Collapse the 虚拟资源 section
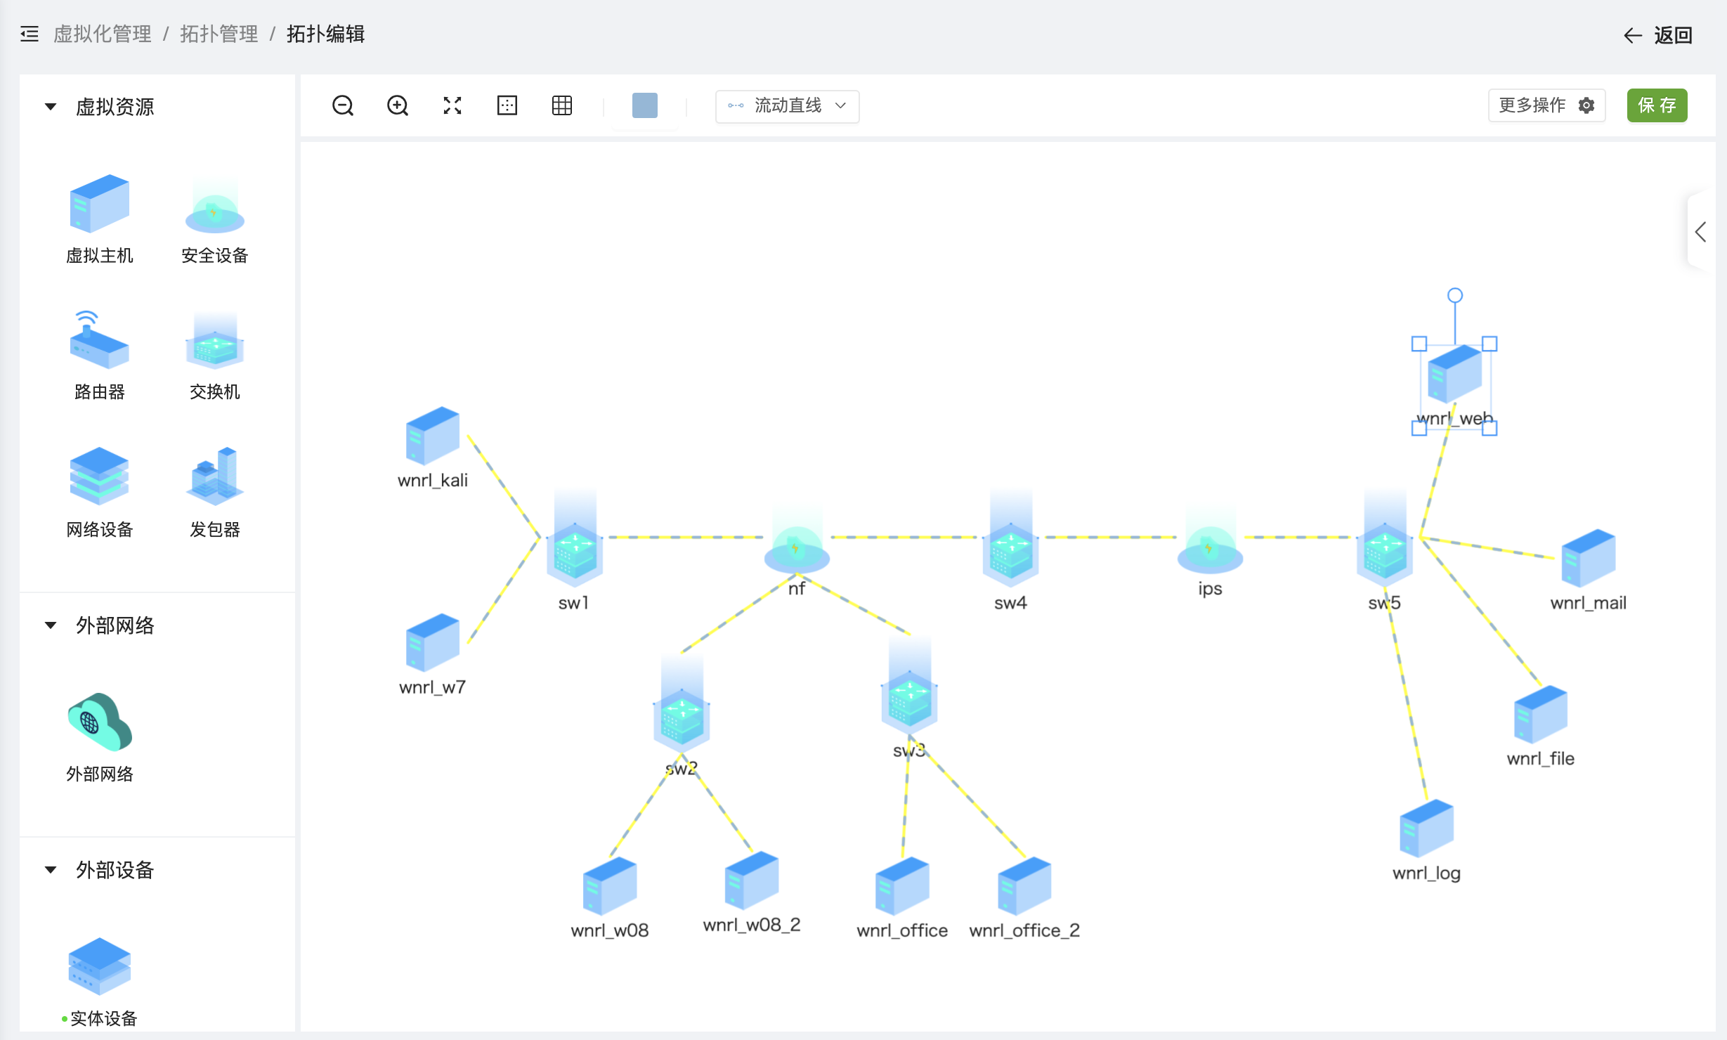The height and width of the screenshot is (1040, 1727). 51,107
